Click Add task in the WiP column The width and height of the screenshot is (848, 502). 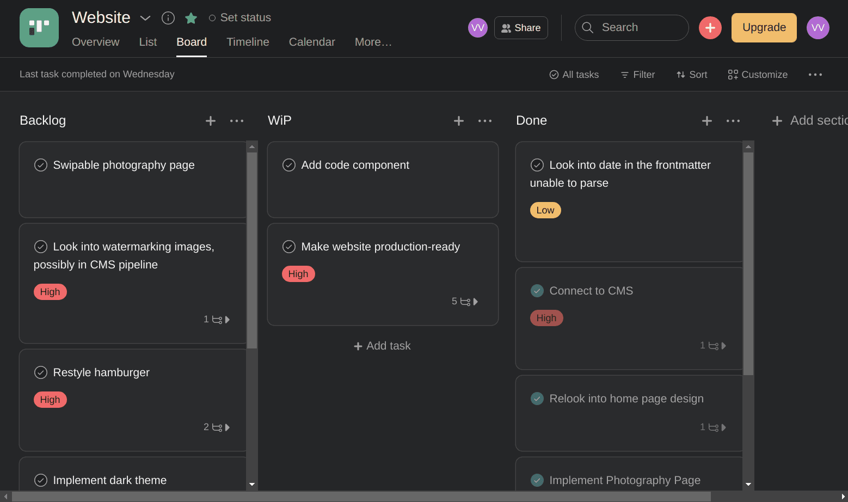tap(382, 346)
